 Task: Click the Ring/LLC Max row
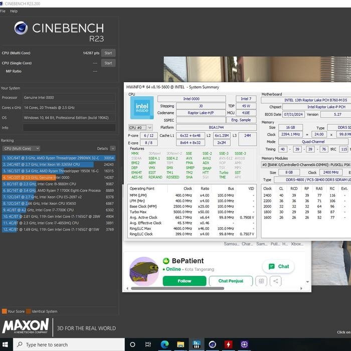(x=192, y=228)
